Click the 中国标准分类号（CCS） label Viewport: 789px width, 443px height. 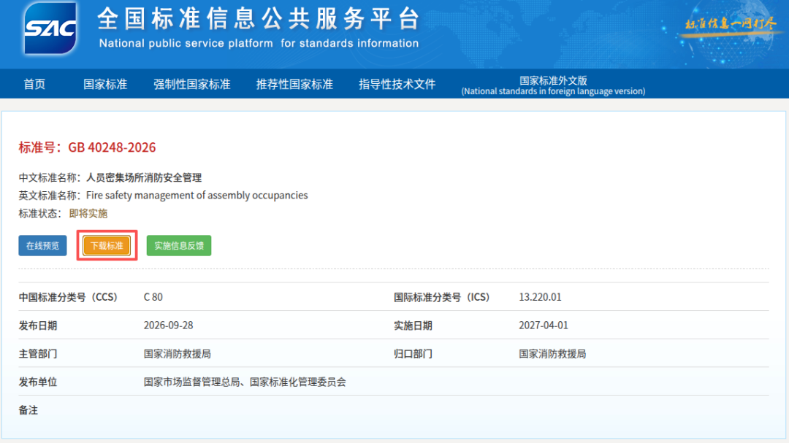(68, 297)
